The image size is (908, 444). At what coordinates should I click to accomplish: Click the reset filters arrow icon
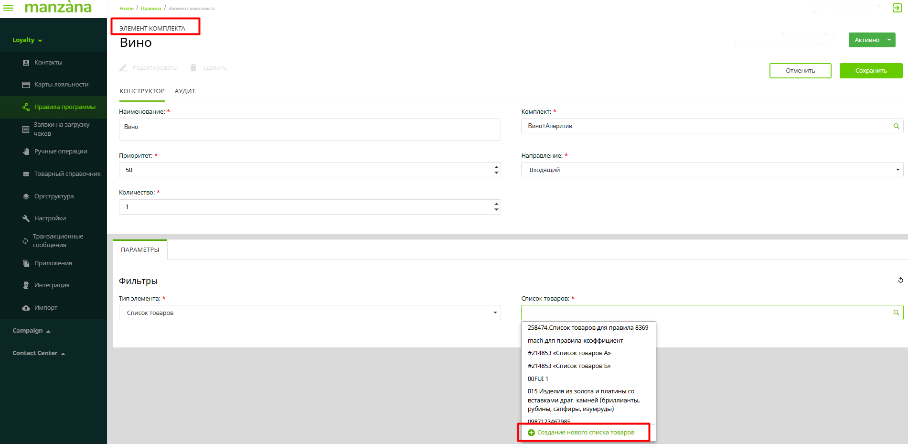click(x=900, y=280)
